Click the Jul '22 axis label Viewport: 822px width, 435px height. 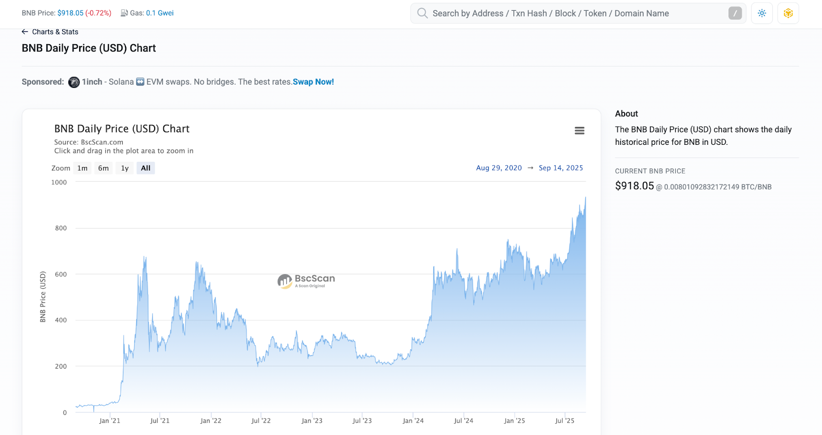pyautogui.click(x=261, y=421)
